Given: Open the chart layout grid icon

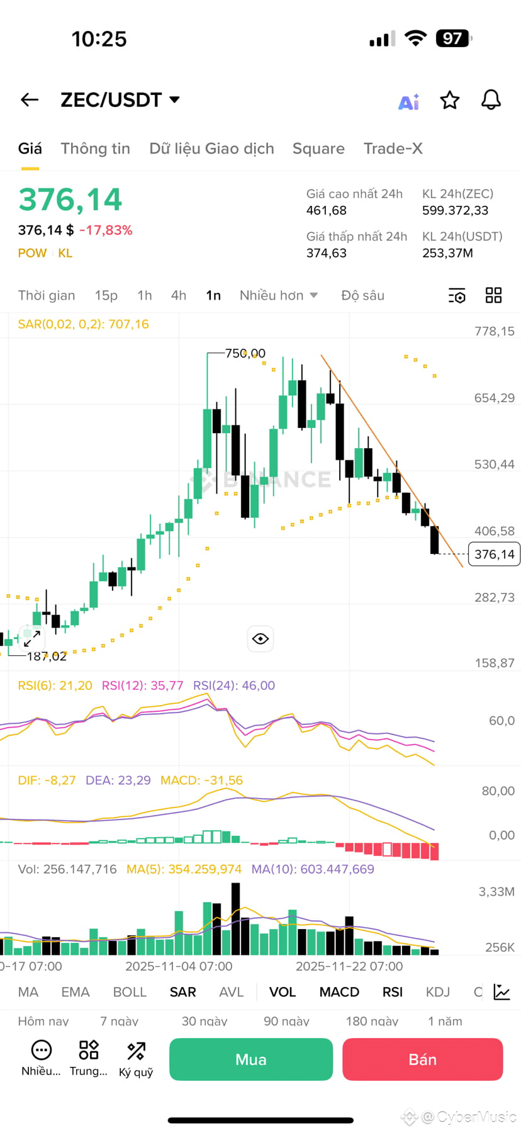Looking at the screenshot, I should click(x=493, y=295).
